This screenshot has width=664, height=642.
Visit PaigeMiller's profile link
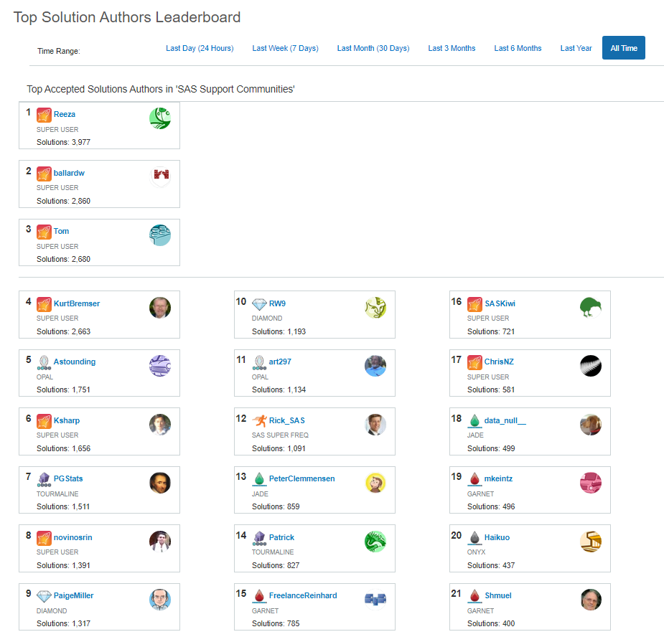coord(73,595)
